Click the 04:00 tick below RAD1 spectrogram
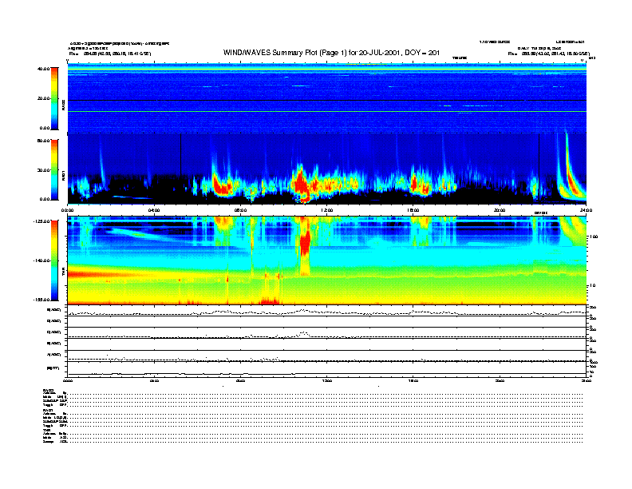632x489 pixels. [154, 210]
